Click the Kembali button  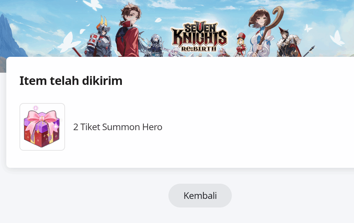point(200,196)
